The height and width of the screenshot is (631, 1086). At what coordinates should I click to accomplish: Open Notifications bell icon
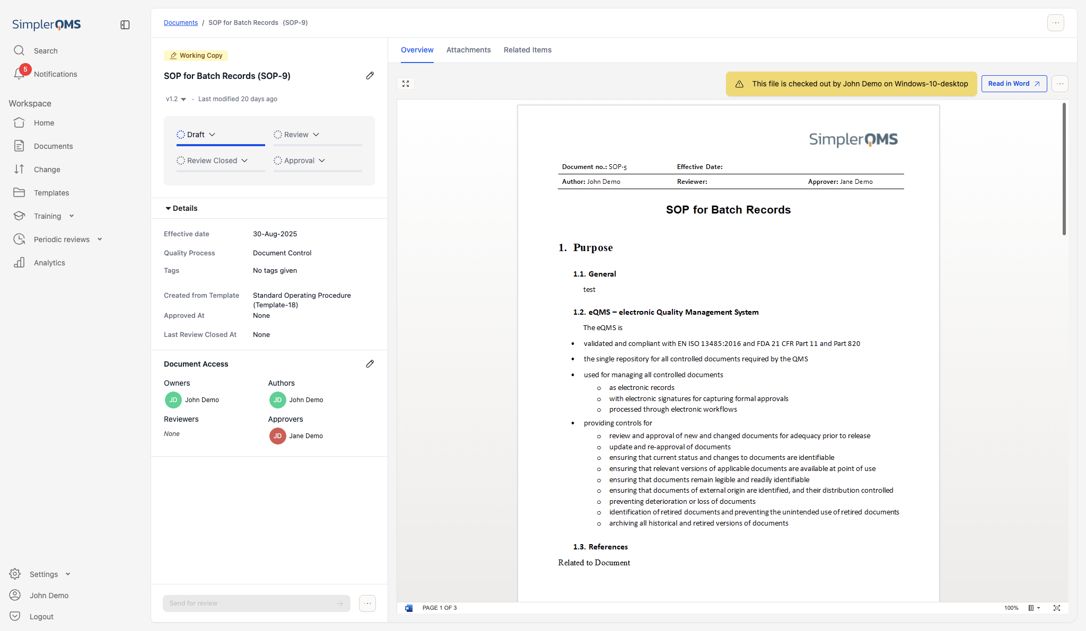point(20,74)
